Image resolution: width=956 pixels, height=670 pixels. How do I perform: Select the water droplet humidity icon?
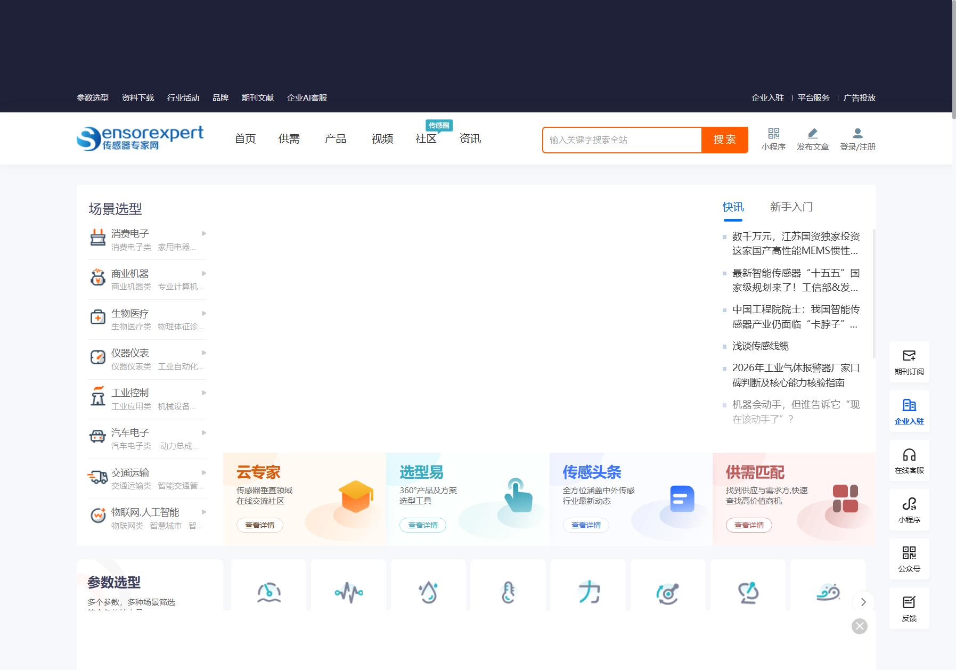[x=429, y=592]
